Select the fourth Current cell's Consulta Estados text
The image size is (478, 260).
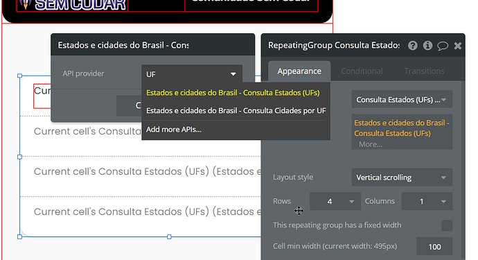(x=148, y=211)
